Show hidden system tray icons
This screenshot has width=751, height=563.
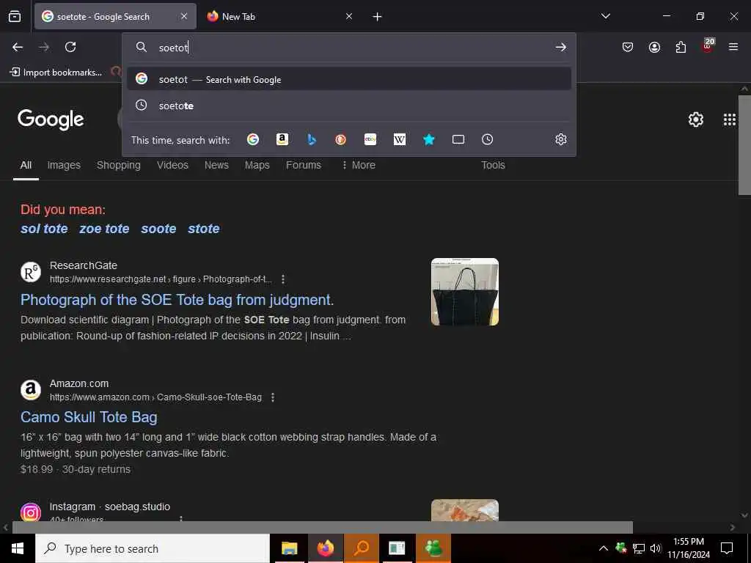pyautogui.click(x=604, y=548)
